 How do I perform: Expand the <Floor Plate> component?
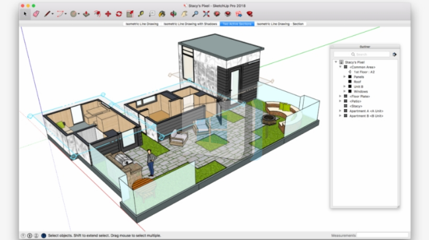(340, 97)
